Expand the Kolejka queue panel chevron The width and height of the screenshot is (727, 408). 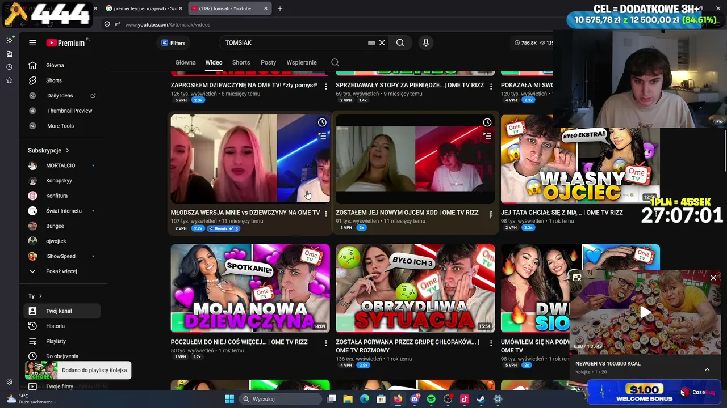(707, 369)
